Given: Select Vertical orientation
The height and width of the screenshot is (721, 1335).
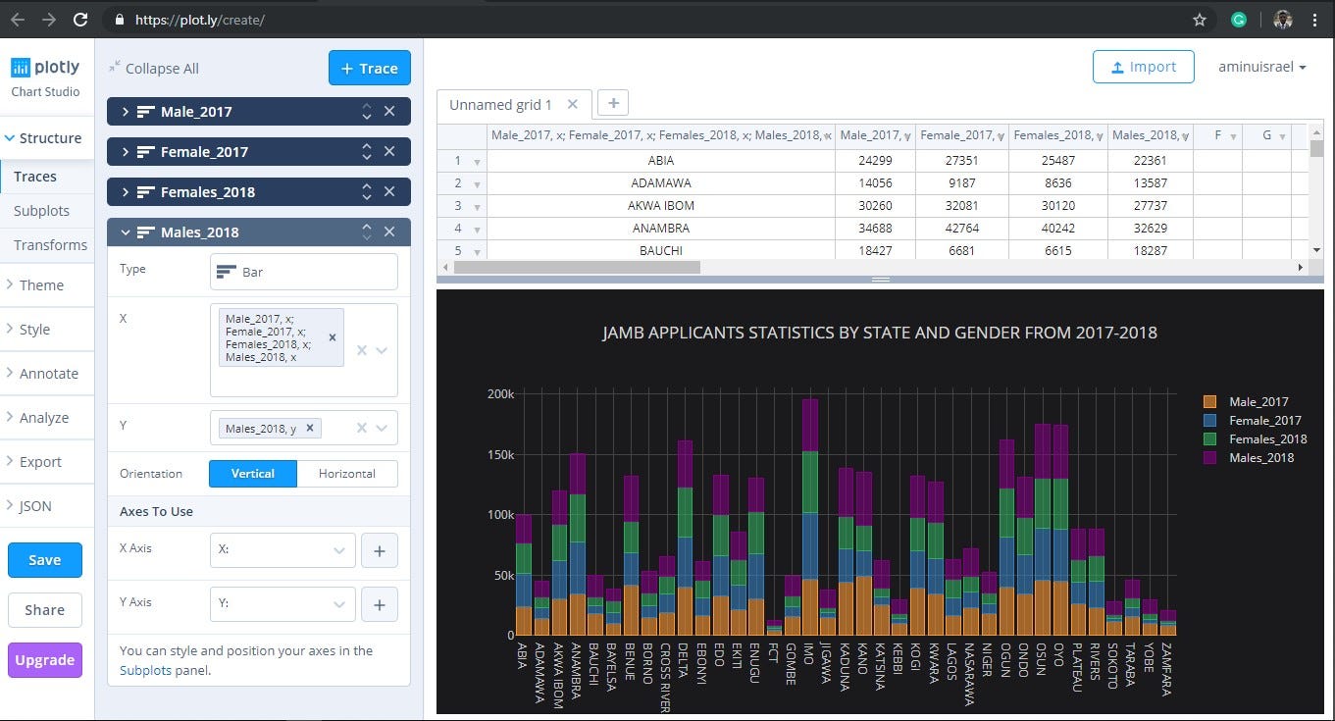Looking at the screenshot, I should click(252, 473).
